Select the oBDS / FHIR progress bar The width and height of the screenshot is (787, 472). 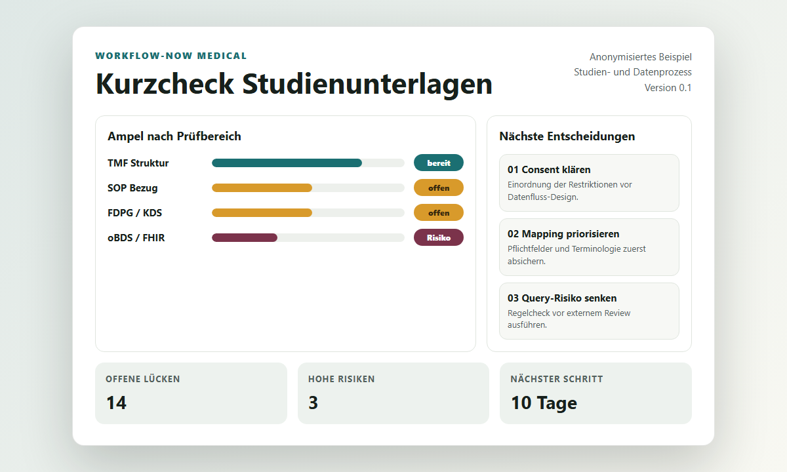click(308, 238)
